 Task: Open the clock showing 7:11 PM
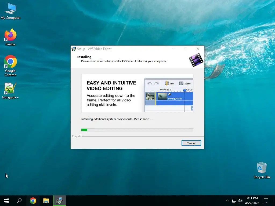(252, 201)
